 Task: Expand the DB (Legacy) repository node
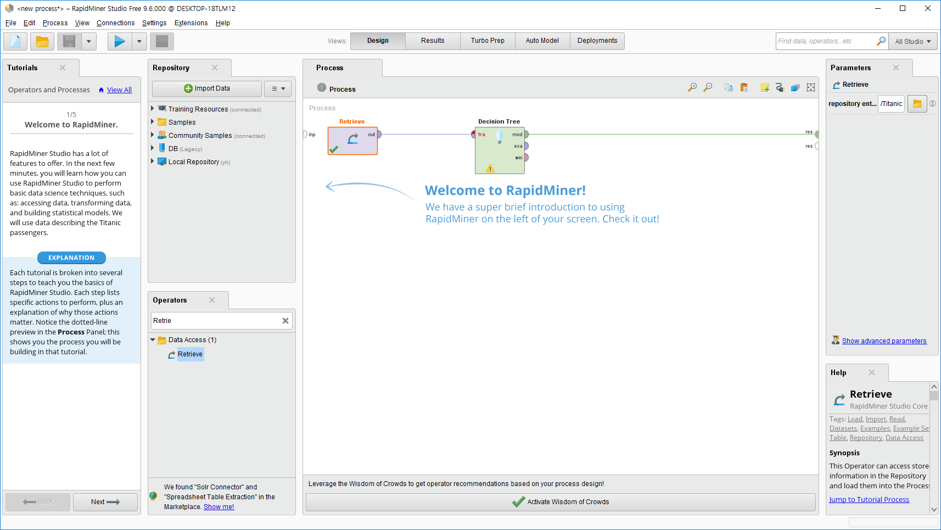[153, 148]
